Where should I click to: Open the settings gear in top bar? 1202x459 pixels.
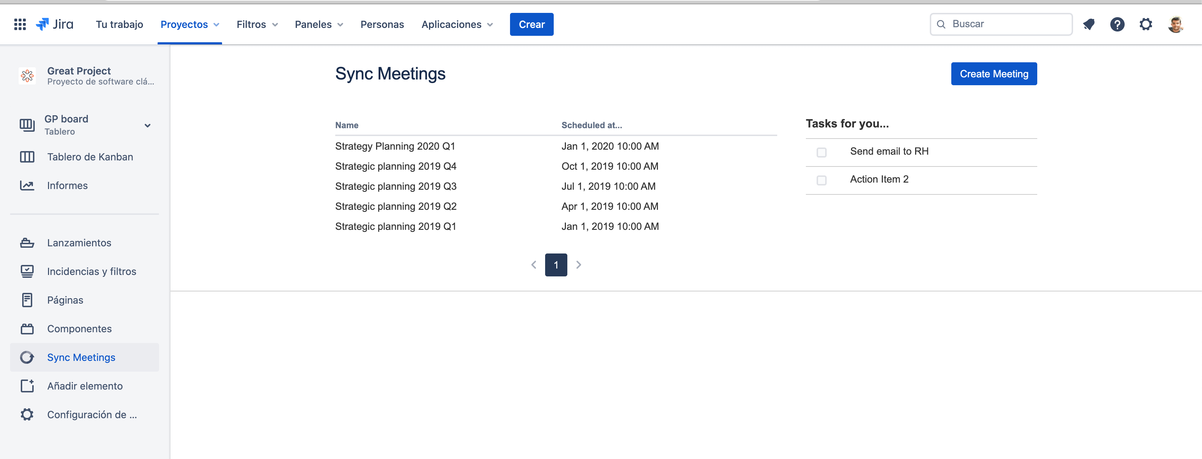click(1145, 24)
